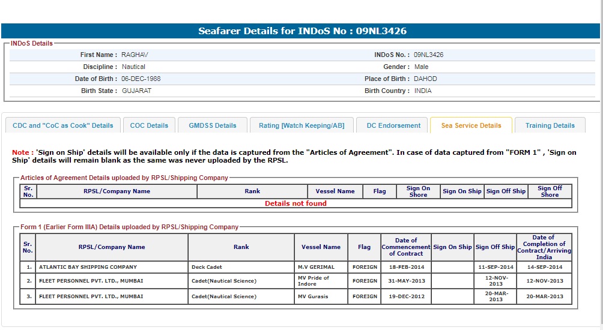603x330 pixels.
Task: Switch to the COC Details tab
Action: click(x=149, y=125)
